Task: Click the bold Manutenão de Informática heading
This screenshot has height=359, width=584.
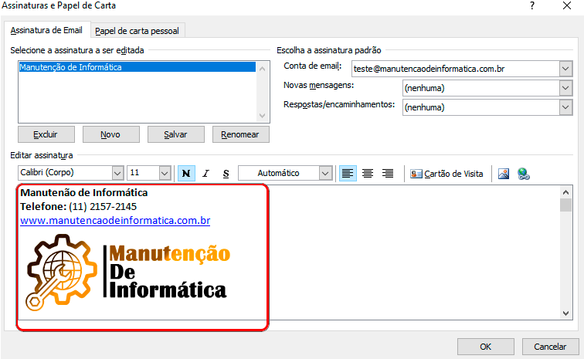Action: (x=83, y=192)
